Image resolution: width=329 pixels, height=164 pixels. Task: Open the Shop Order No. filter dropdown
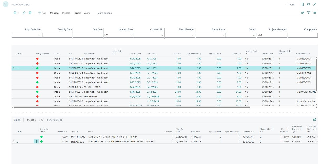tap(39, 35)
